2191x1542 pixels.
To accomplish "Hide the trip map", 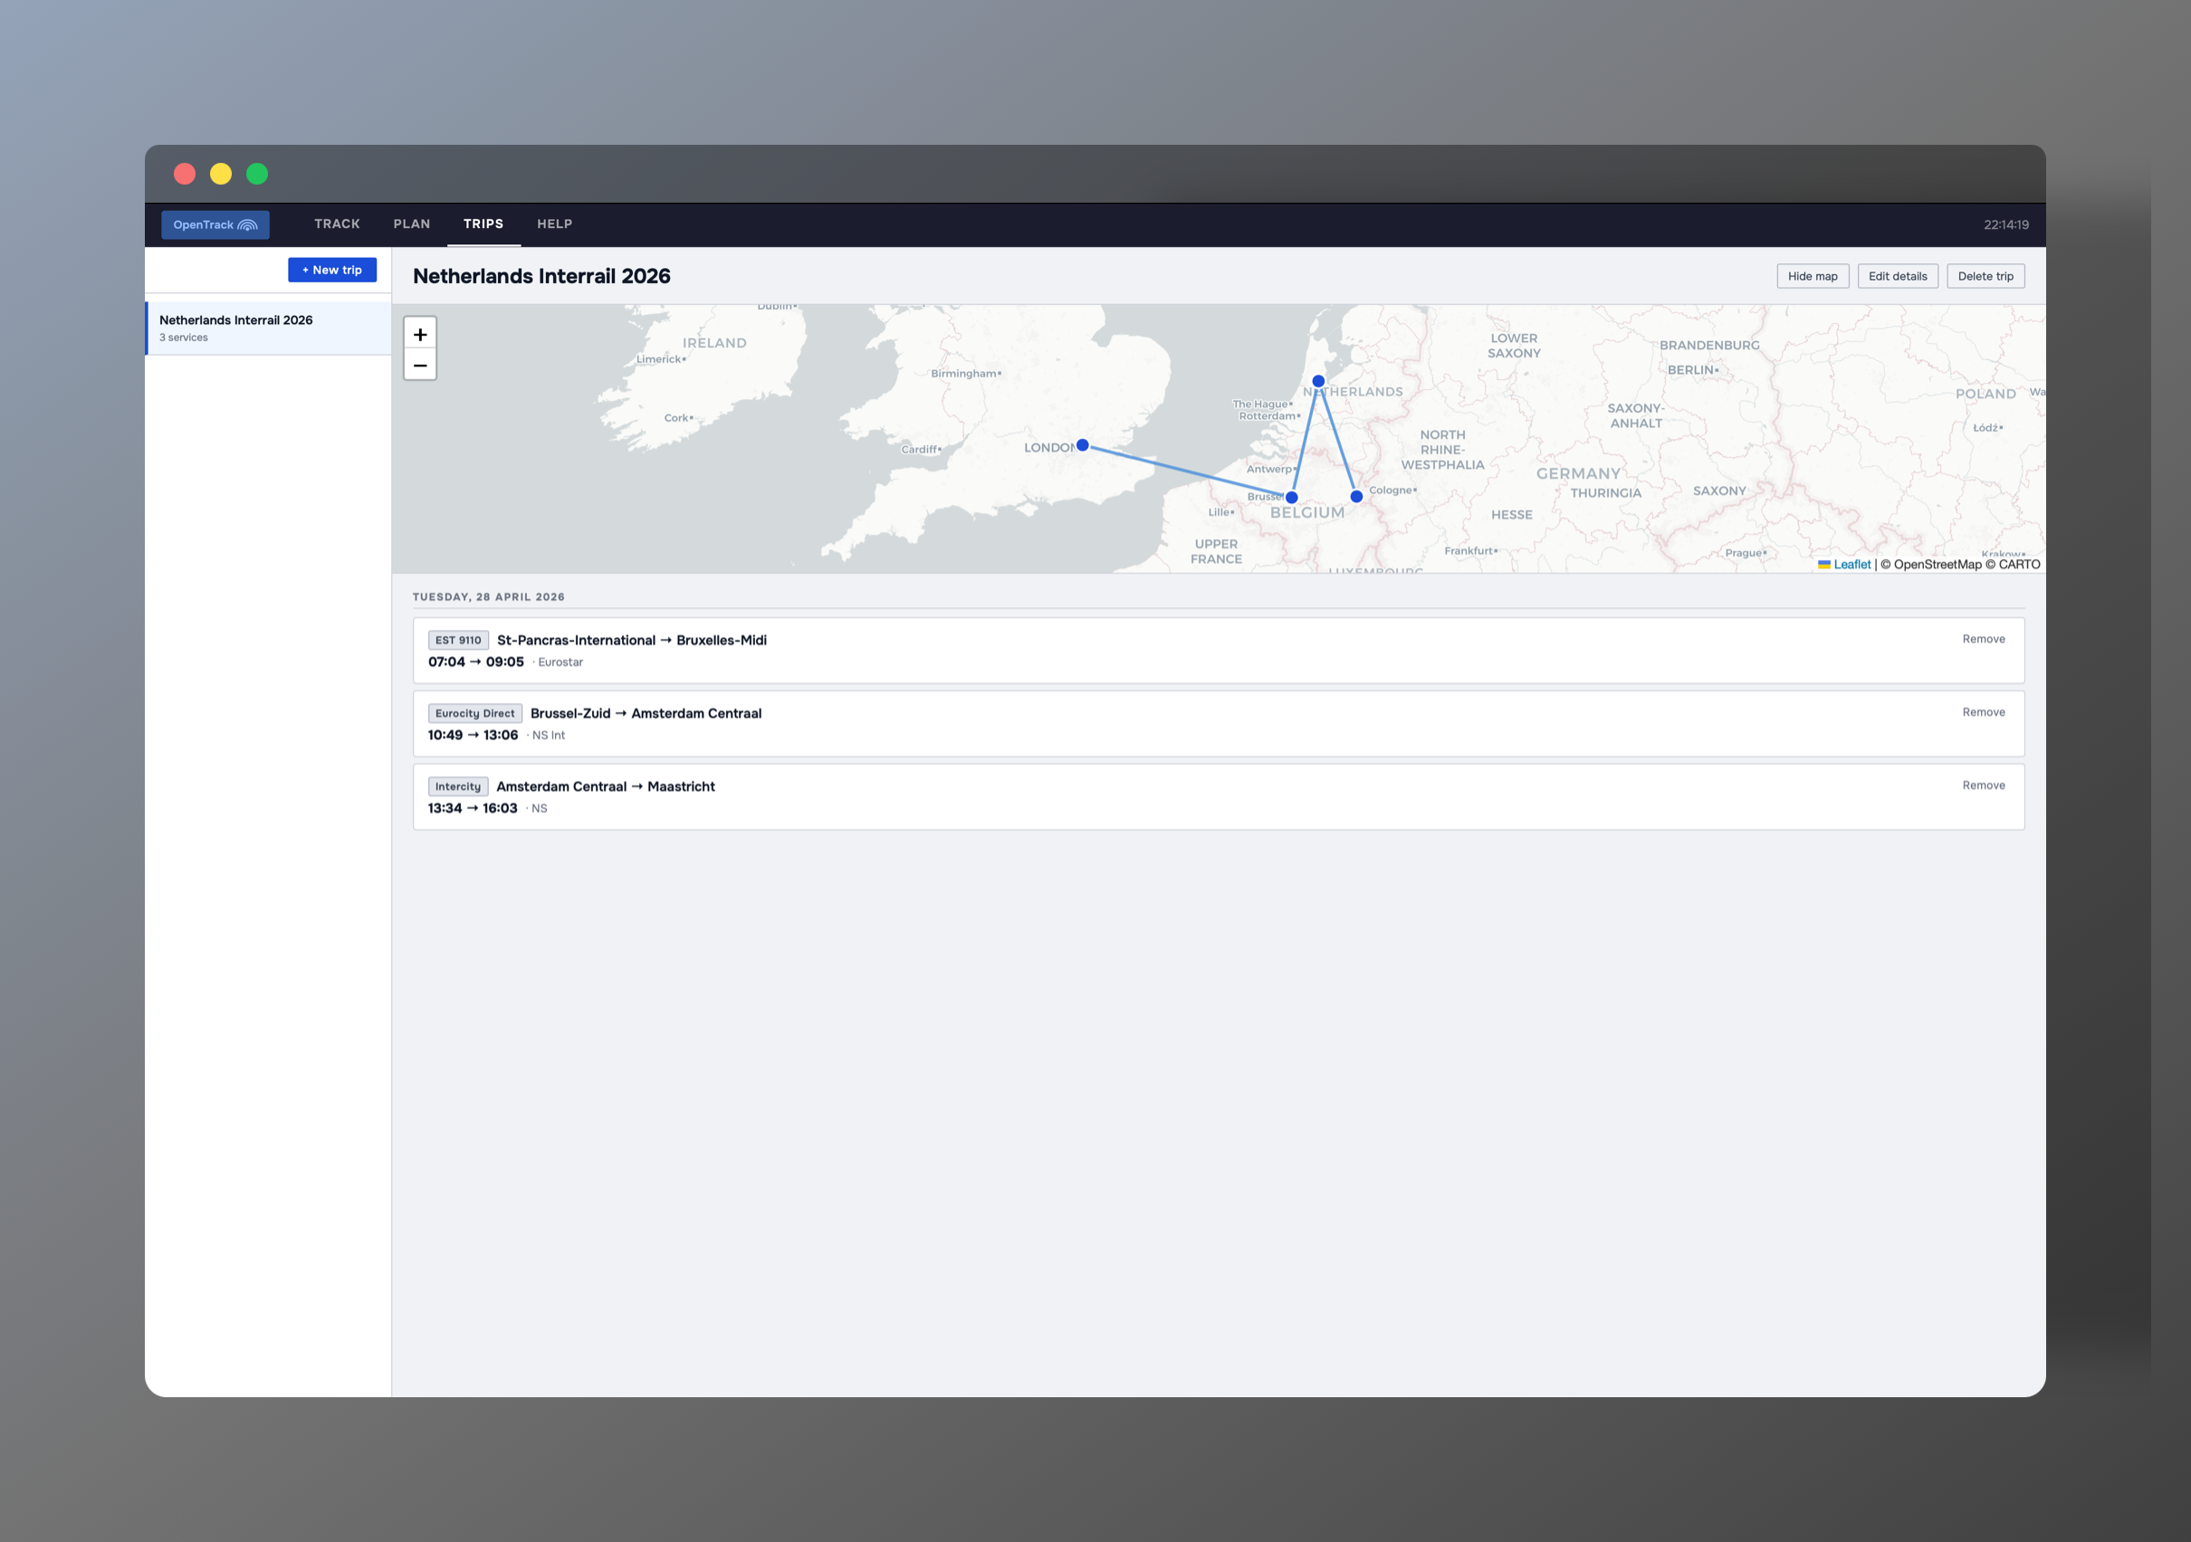I will point(1812,277).
